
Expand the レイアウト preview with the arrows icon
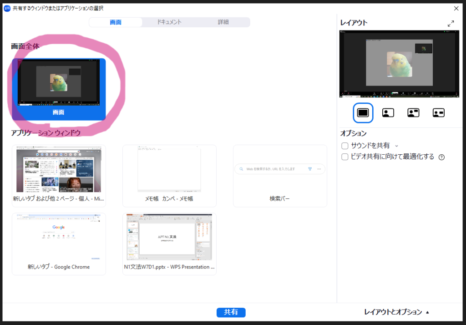(451, 23)
